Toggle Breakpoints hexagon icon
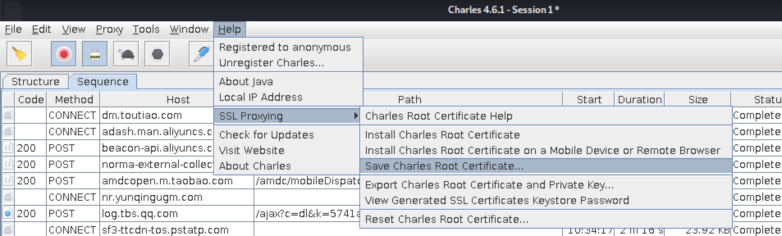The height and width of the screenshot is (236, 782). point(157,54)
